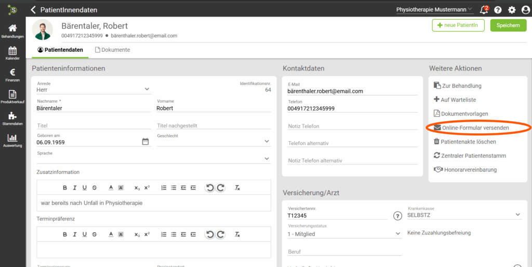Viewport: 532px width, 267px height.
Task: Open Stammdaten puzzle icon
Action: [12, 119]
